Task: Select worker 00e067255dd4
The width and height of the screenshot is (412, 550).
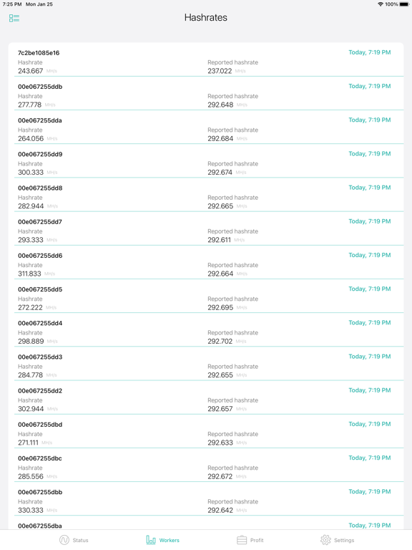Action: pos(206,329)
